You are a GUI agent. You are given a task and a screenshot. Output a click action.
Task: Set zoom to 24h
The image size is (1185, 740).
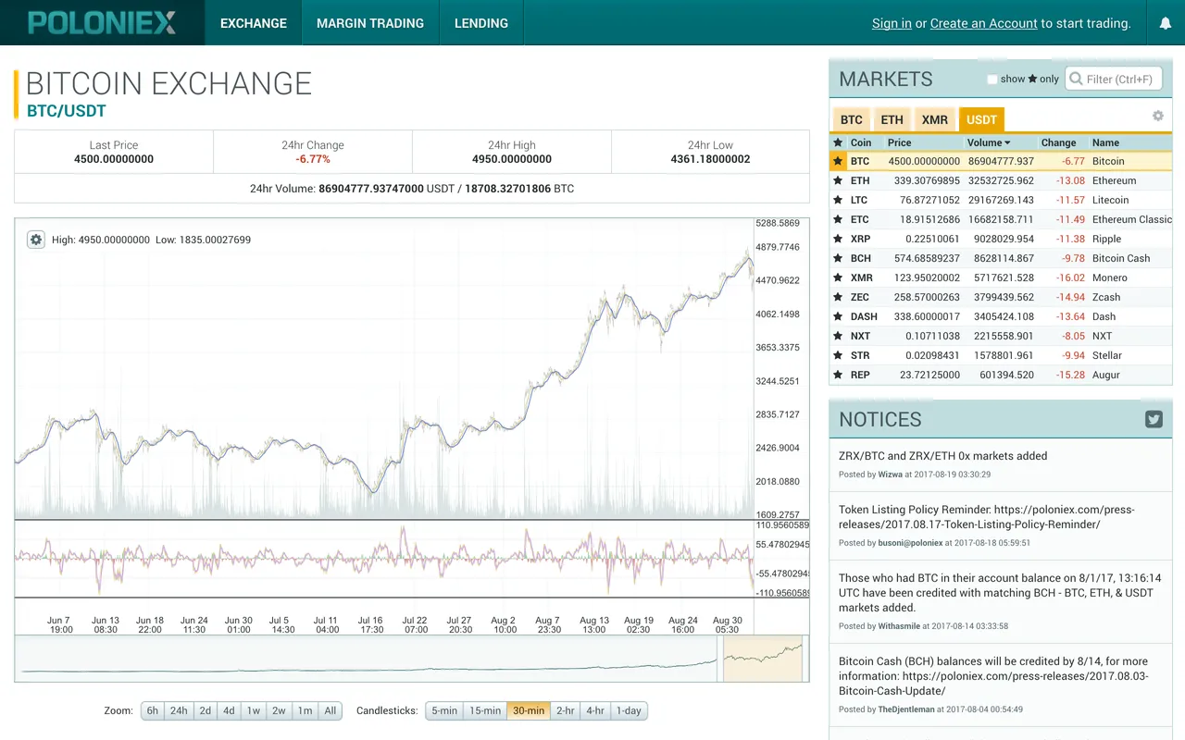[x=179, y=710]
